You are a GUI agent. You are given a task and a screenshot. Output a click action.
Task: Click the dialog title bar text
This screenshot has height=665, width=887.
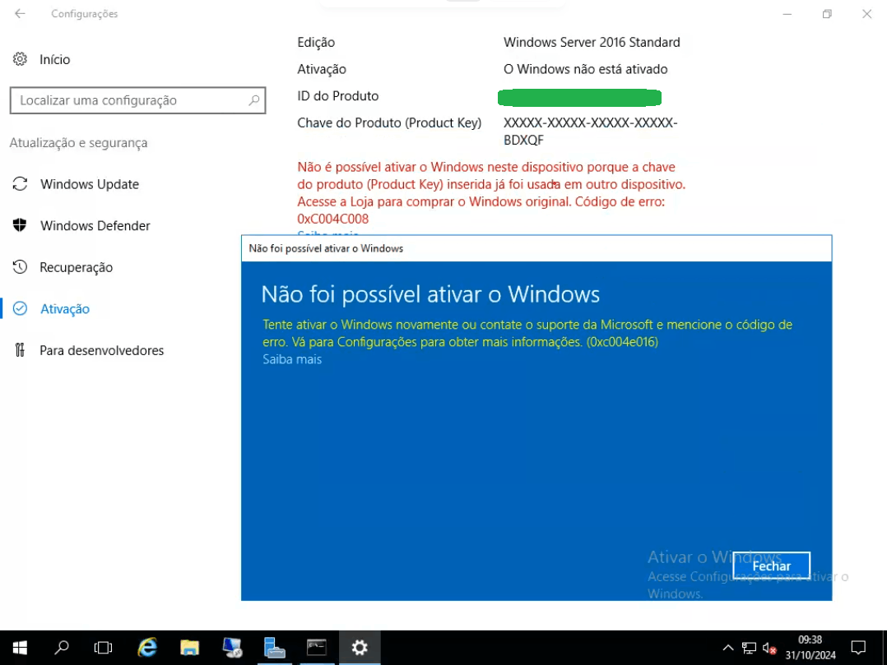pyautogui.click(x=326, y=248)
